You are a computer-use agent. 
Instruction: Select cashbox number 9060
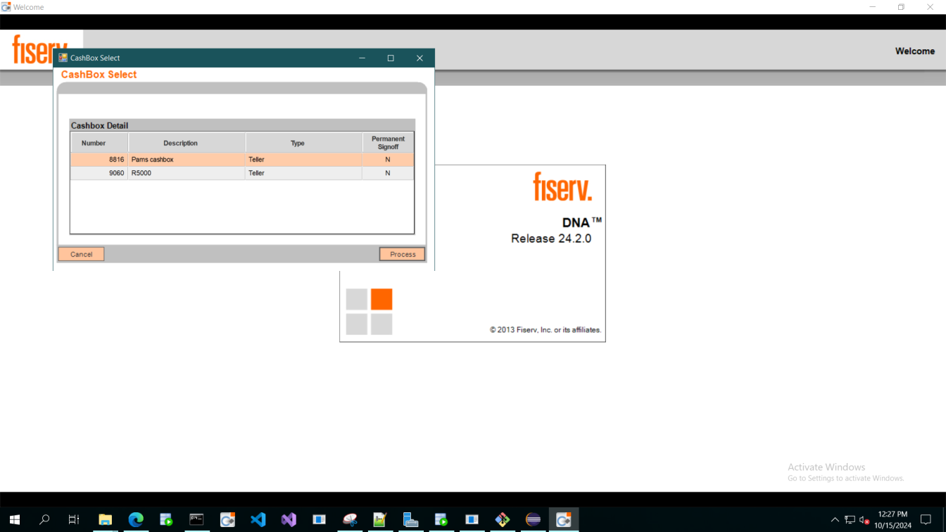pos(99,173)
